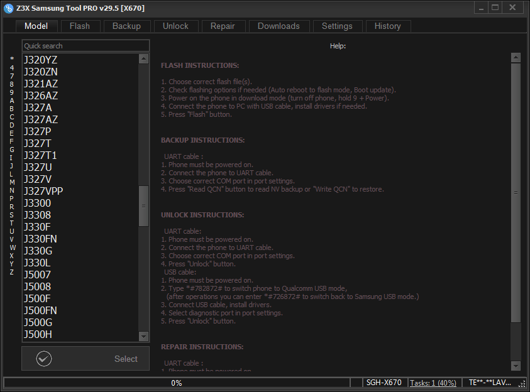
Task: Select model J330F in list
Action: tap(80, 227)
